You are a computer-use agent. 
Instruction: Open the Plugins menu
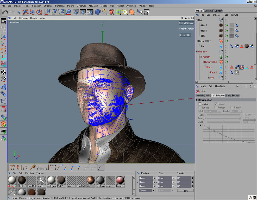[x=71, y=6]
